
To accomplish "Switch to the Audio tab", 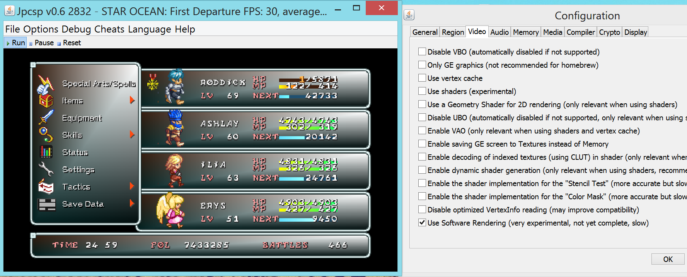I will pos(499,32).
